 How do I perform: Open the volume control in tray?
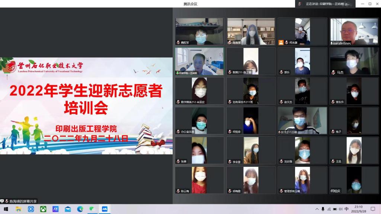pyautogui.click(x=340, y=209)
